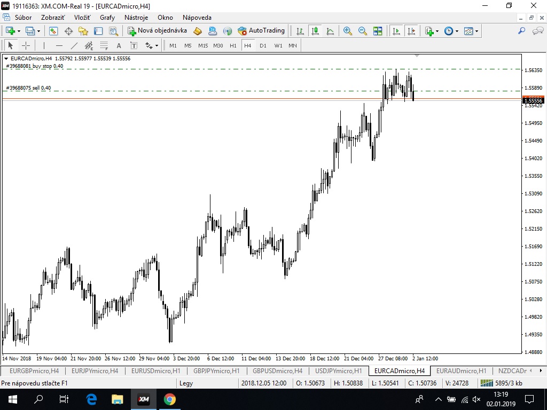This screenshot has height=410, width=547.
Task: Tile chart windows with the grid icon
Action: (378, 31)
